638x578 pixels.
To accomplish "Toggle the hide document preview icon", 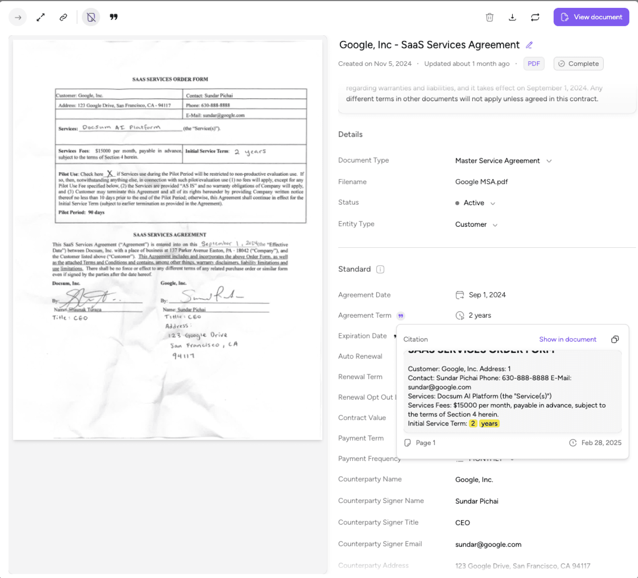I will [91, 17].
